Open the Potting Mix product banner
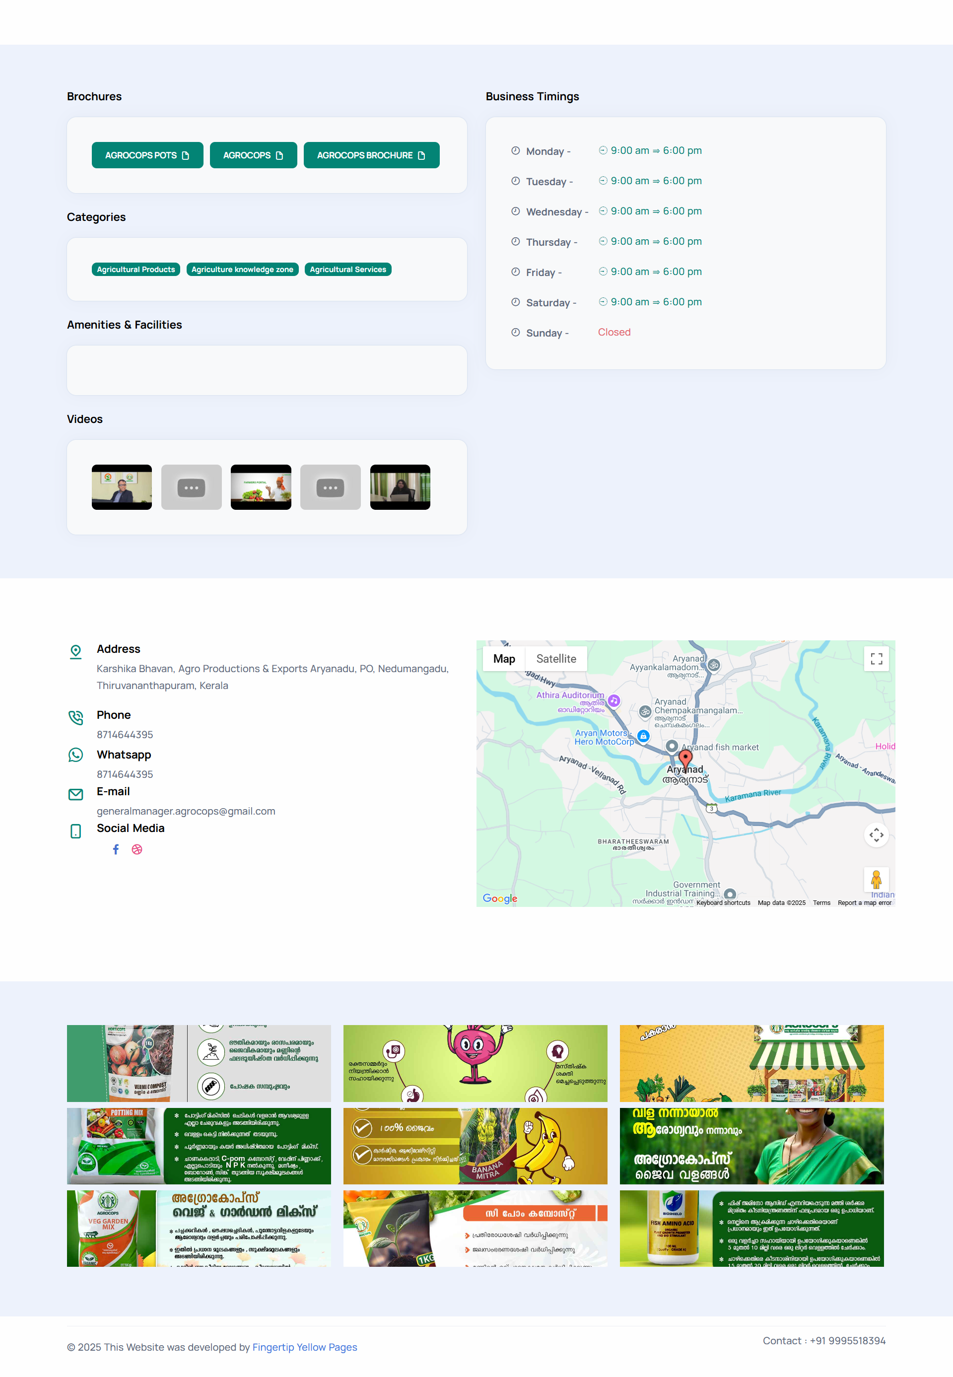Image resolution: width=953 pixels, height=1377 pixels. coord(199,1146)
